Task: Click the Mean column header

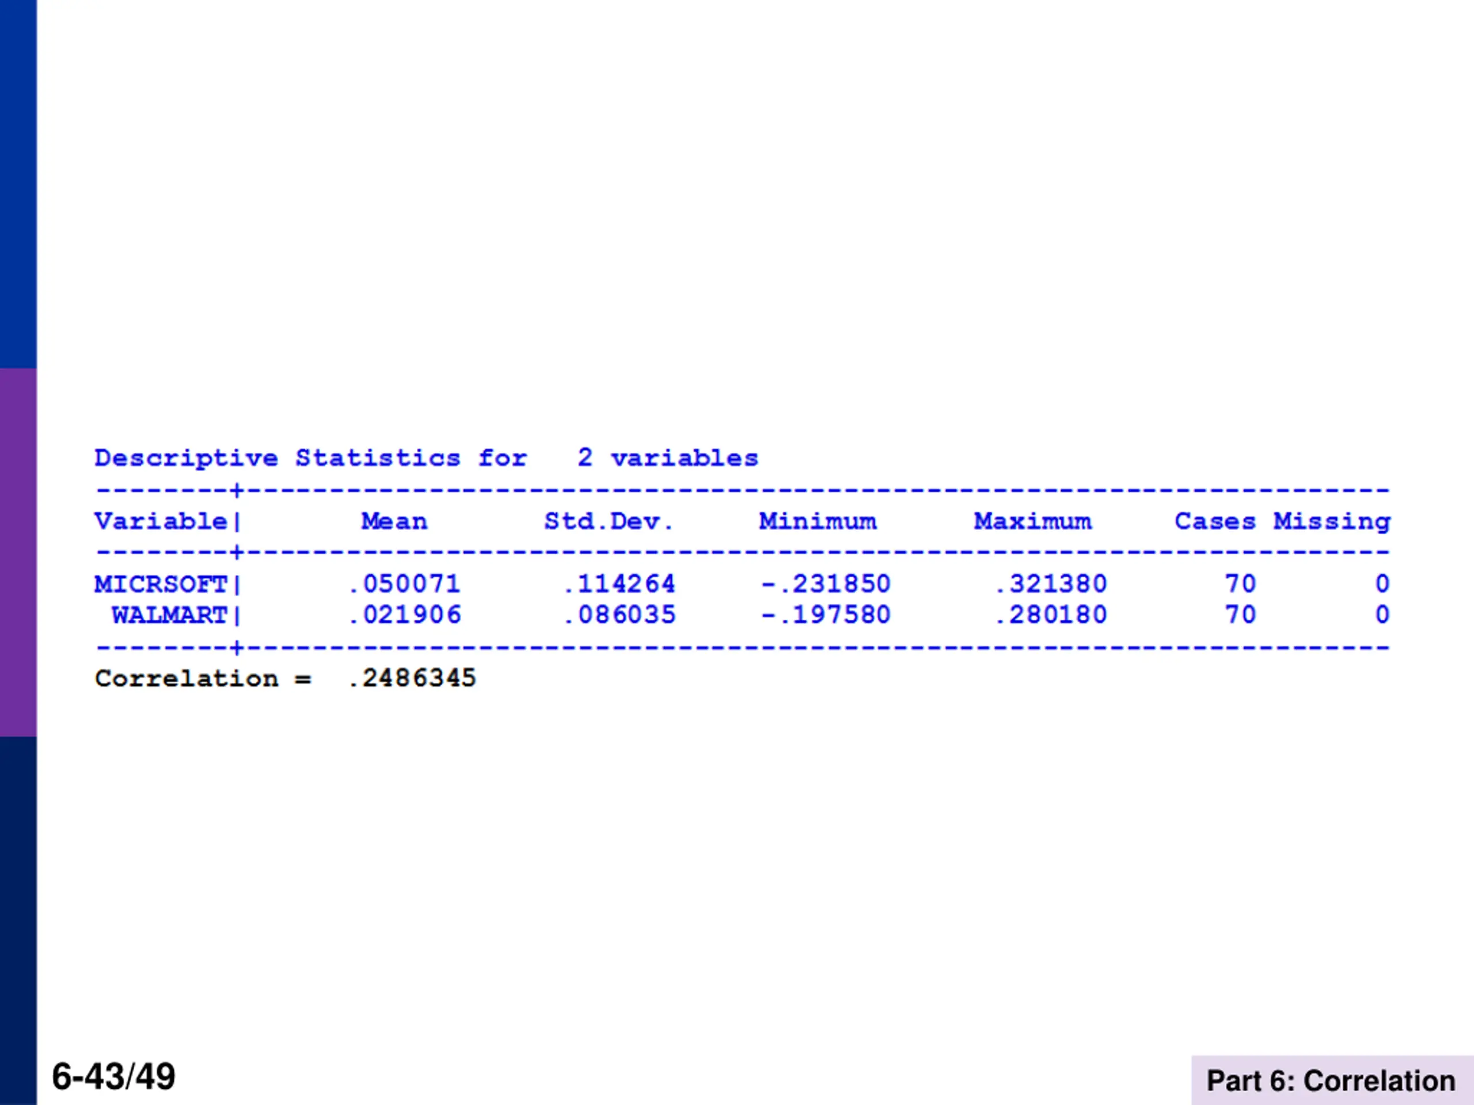Action: (394, 521)
